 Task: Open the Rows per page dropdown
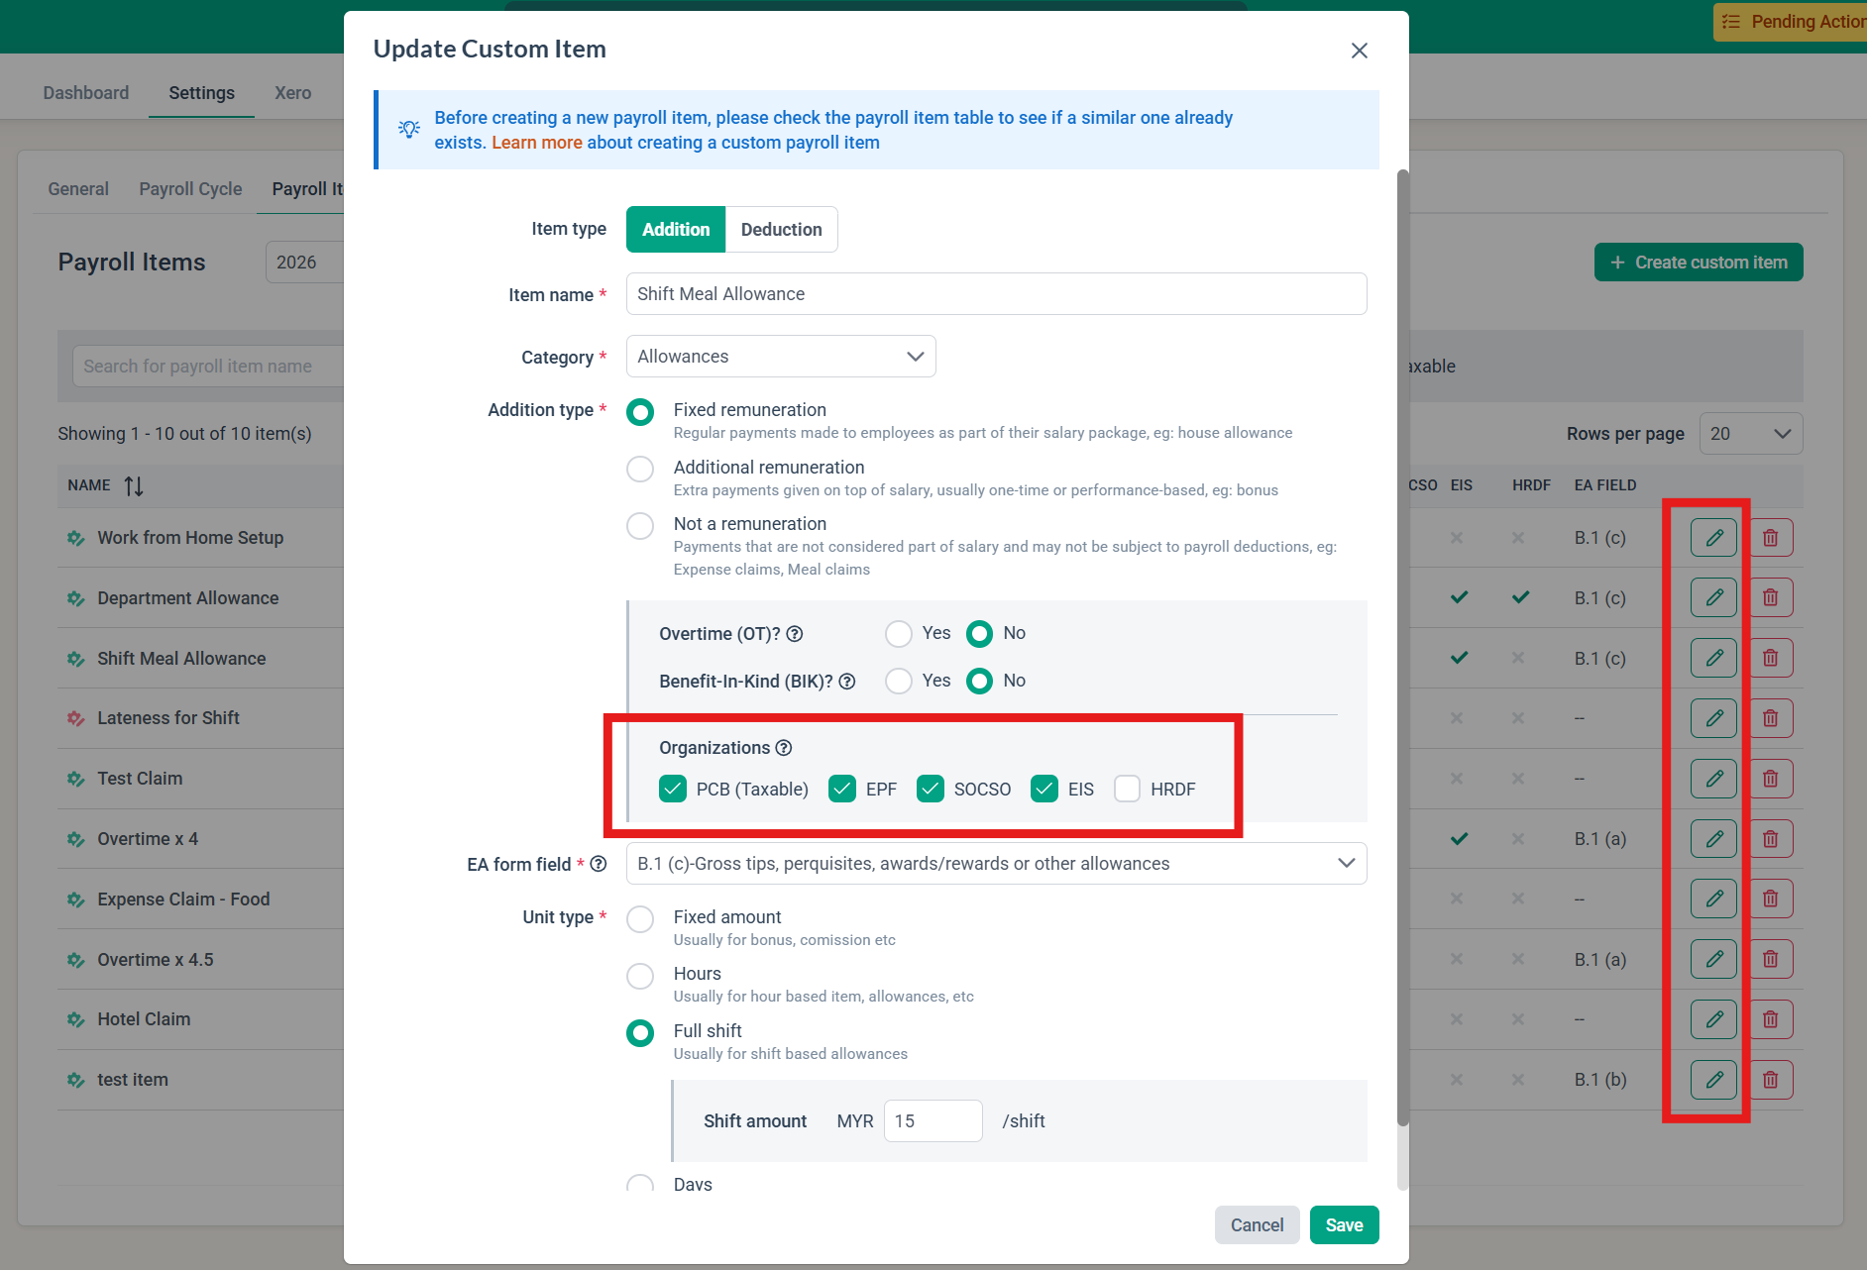coord(1751,434)
